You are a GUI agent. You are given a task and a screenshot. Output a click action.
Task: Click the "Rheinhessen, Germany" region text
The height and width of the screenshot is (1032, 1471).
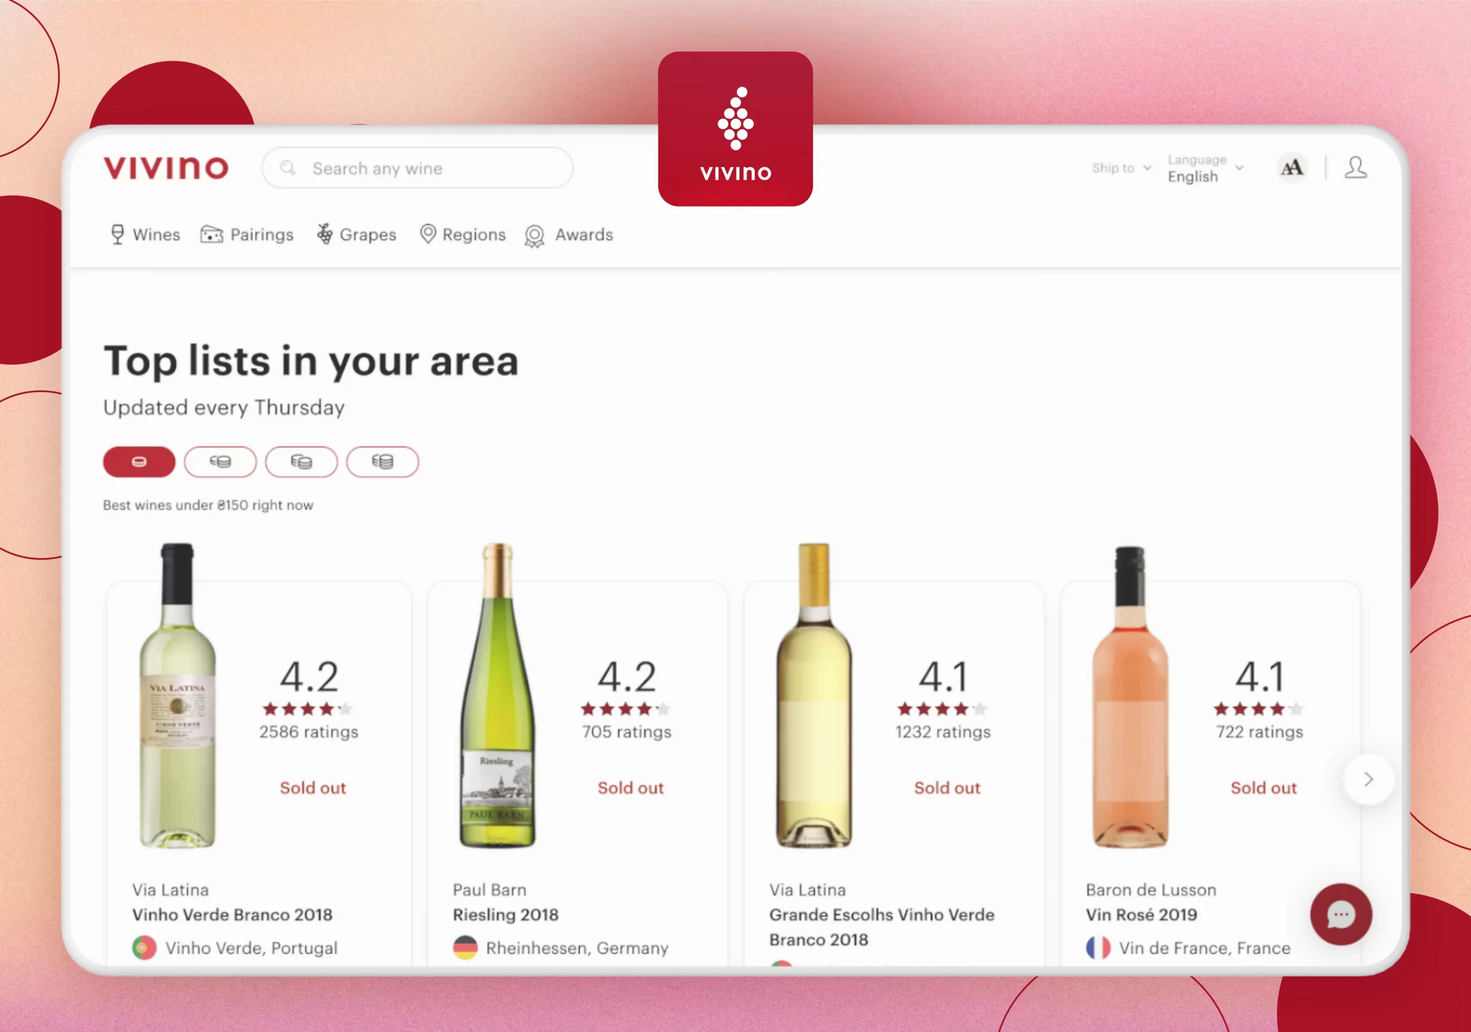tap(577, 948)
